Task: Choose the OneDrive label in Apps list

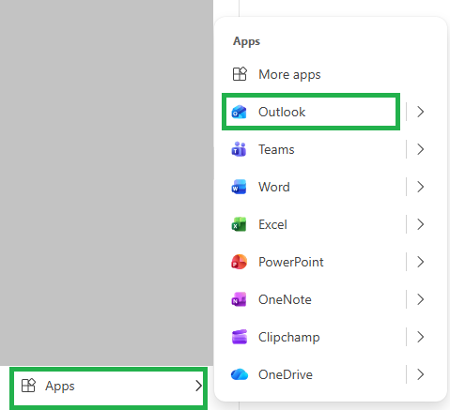Action: [286, 374]
